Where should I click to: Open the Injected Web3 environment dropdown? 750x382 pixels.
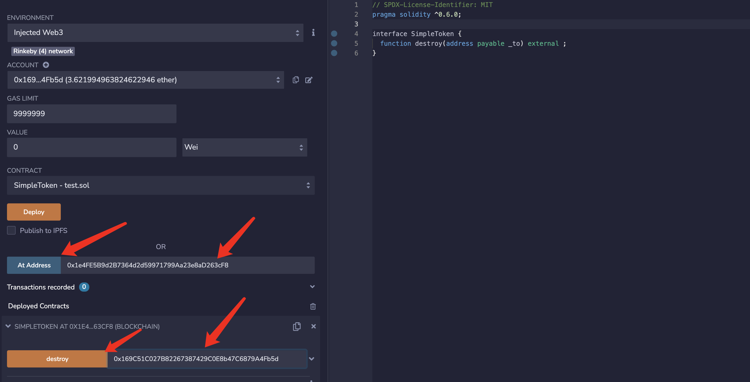pos(155,33)
